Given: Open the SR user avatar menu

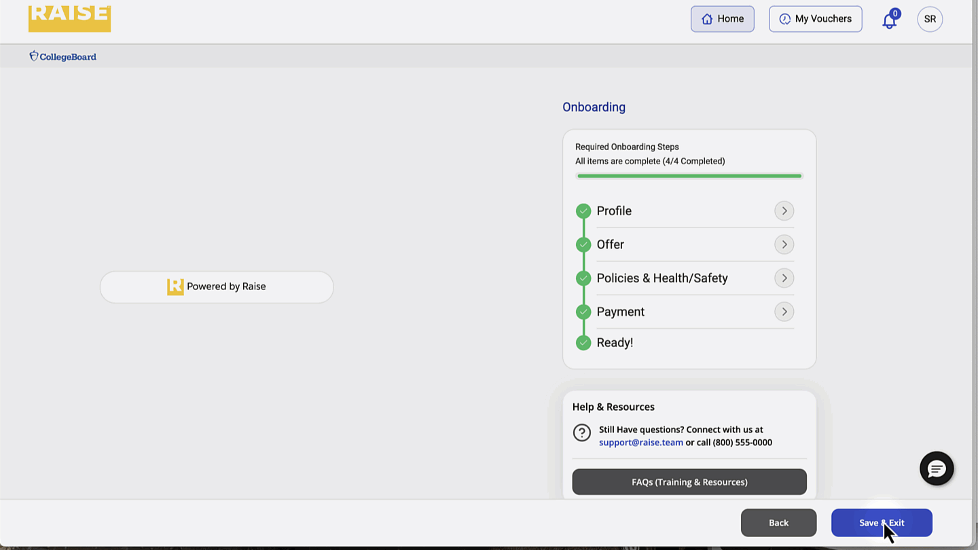Looking at the screenshot, I should coord(930,19).
